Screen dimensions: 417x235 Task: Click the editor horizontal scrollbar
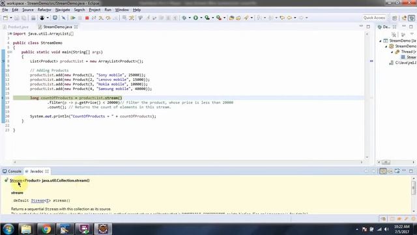(188, 162)
